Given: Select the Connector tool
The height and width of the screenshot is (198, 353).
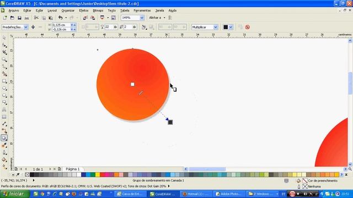Looking at the screenshot, I should [4, 131].
